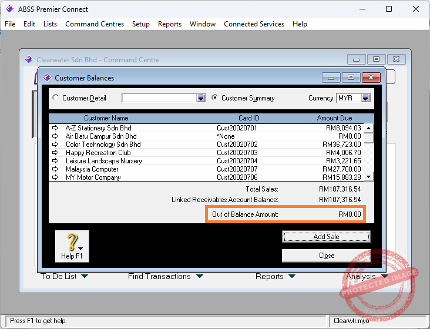Open the Edit menu
This screenshot has height=329, width=430.
click(29, 24)
